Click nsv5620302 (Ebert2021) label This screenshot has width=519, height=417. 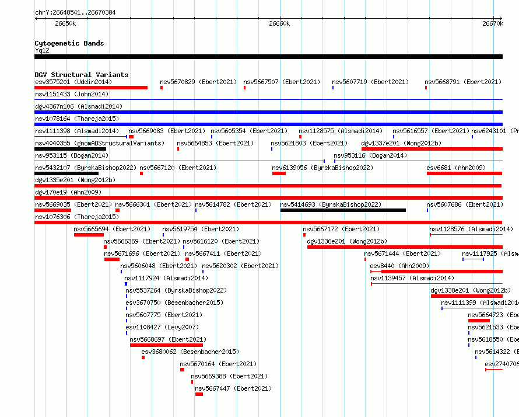pyautogui.click(x=240, y=266)
